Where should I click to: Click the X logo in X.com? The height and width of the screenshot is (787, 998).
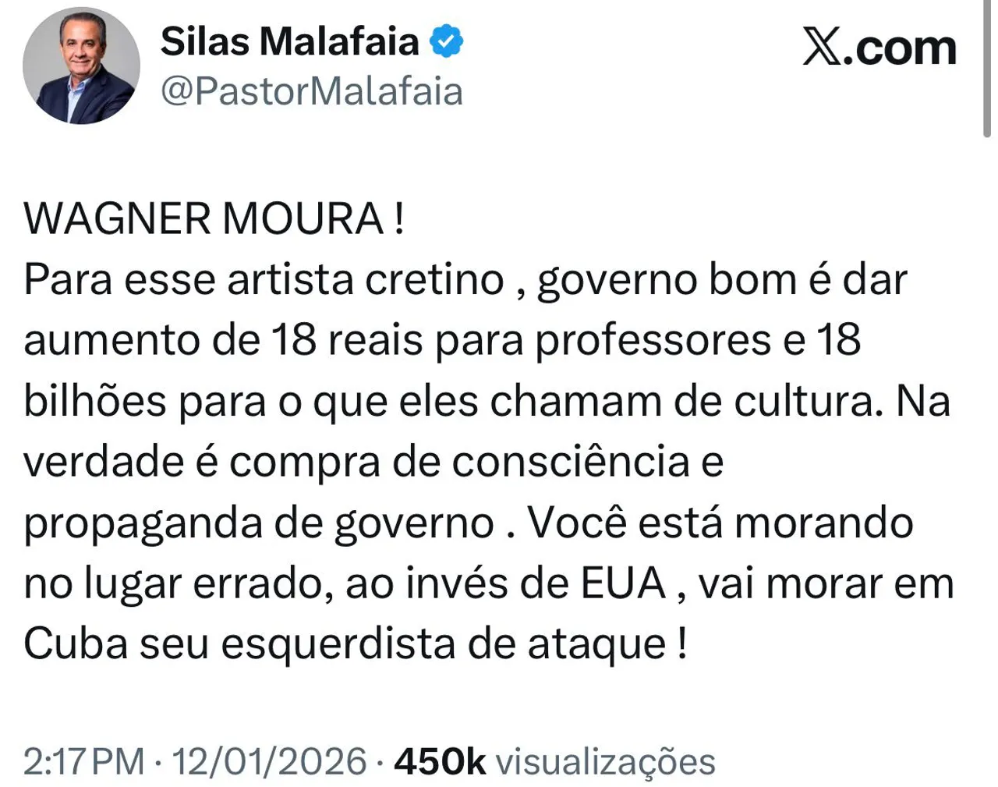823,48
